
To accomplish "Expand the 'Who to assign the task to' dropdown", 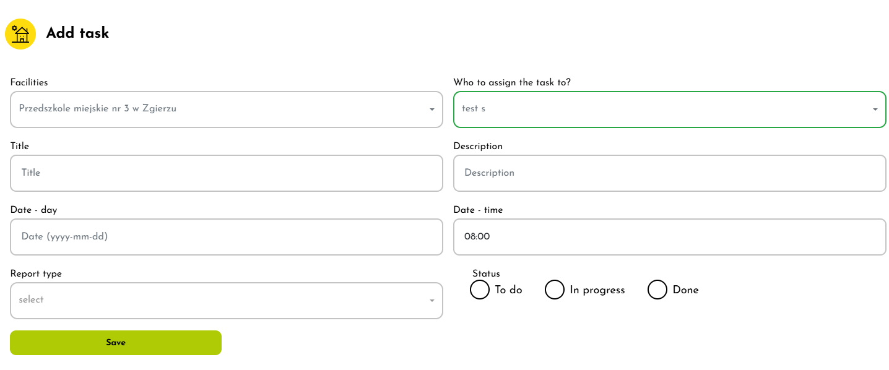I will pos(875,110).
